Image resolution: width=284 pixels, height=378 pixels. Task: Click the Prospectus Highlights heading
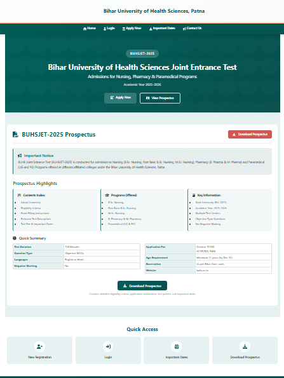coord(35,184)
